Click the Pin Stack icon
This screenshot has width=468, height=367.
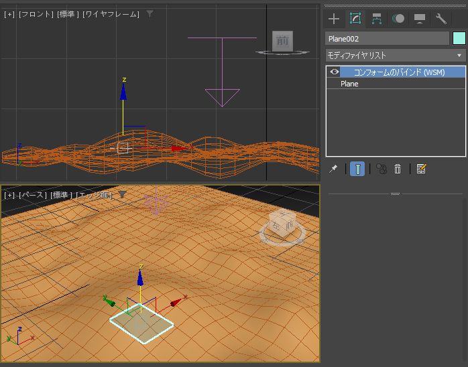pos(333,169)
